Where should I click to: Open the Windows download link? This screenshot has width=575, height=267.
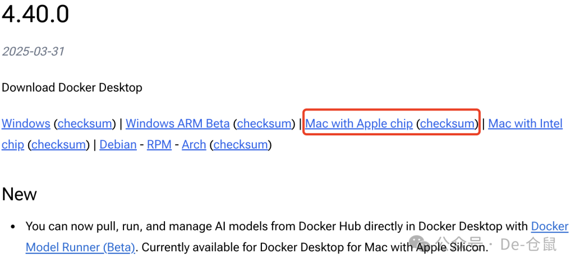tap(26, 124)
